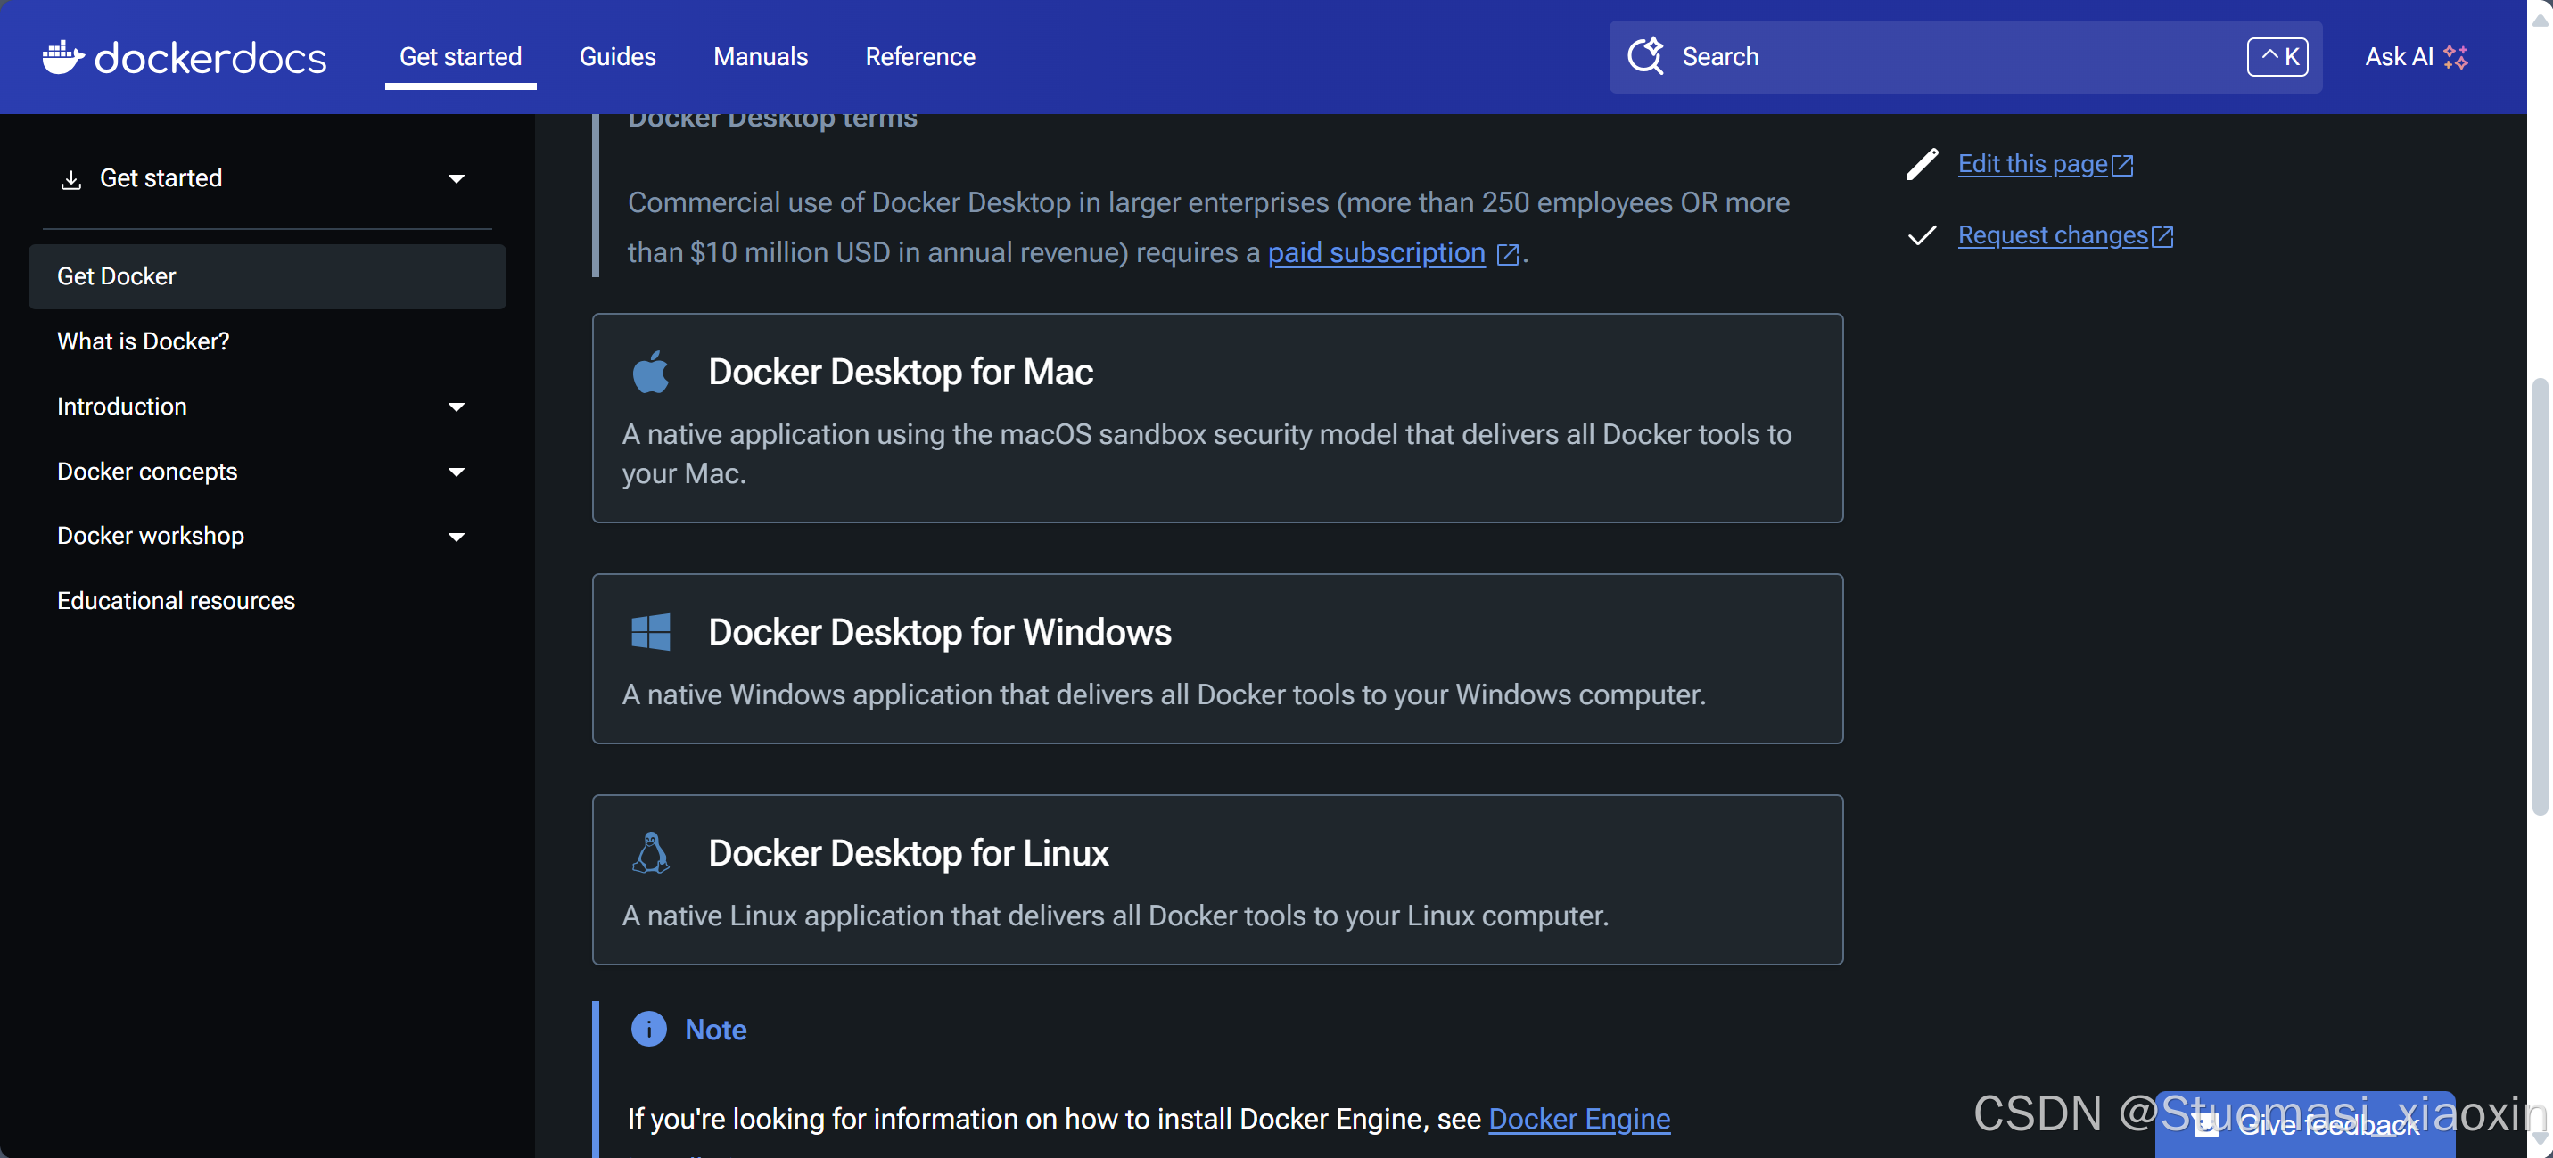Follow the Docker Engine link
The height and width of the screenshot is (1158, 2553).
tap(1578, 1119)
